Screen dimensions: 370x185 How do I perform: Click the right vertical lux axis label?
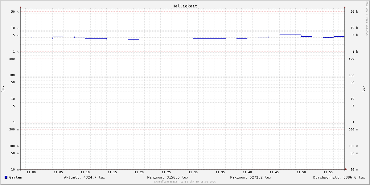[364, 88]
